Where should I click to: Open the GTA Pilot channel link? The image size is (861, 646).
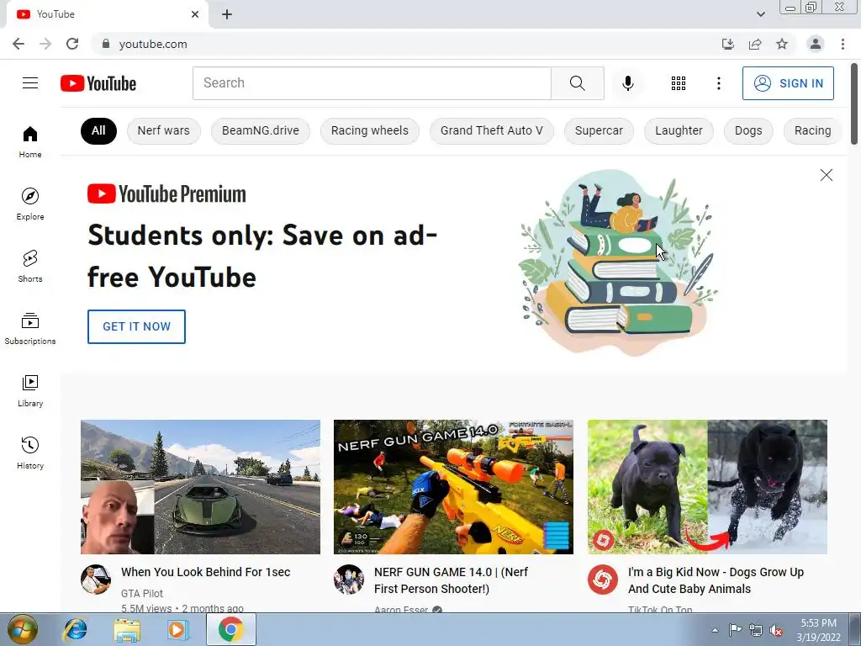141,593
